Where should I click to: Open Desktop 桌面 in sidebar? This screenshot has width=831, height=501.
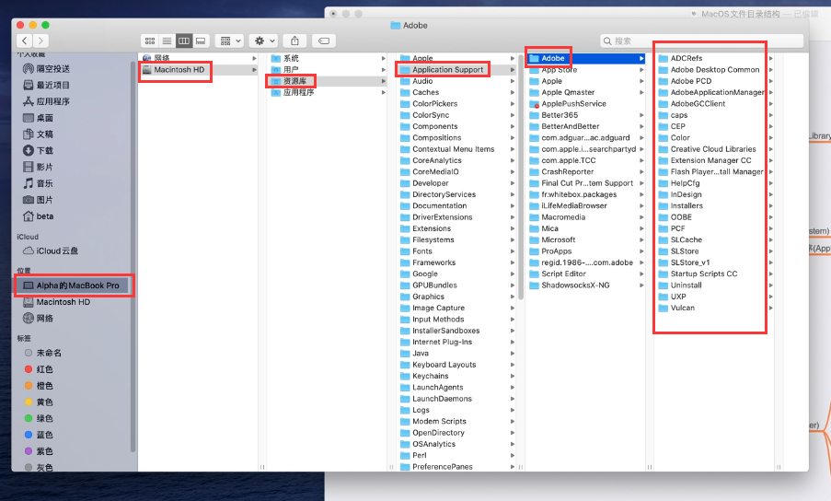click(x=38, y=118)
